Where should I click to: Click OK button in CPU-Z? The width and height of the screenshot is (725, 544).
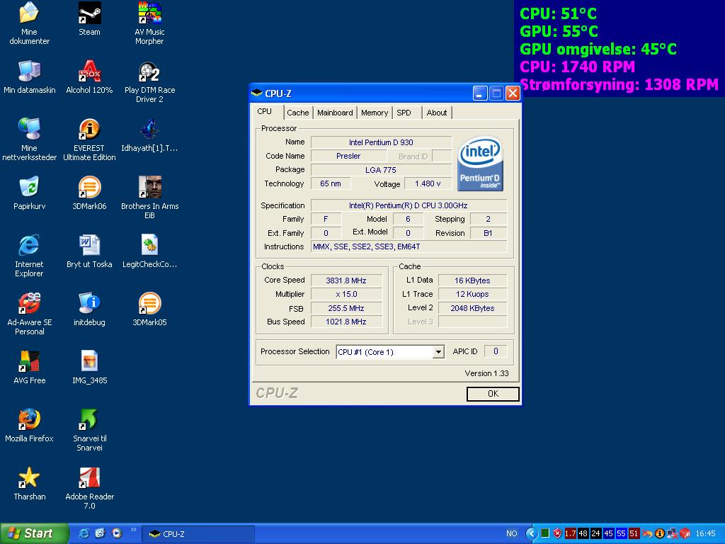click(x=493, y=394)
